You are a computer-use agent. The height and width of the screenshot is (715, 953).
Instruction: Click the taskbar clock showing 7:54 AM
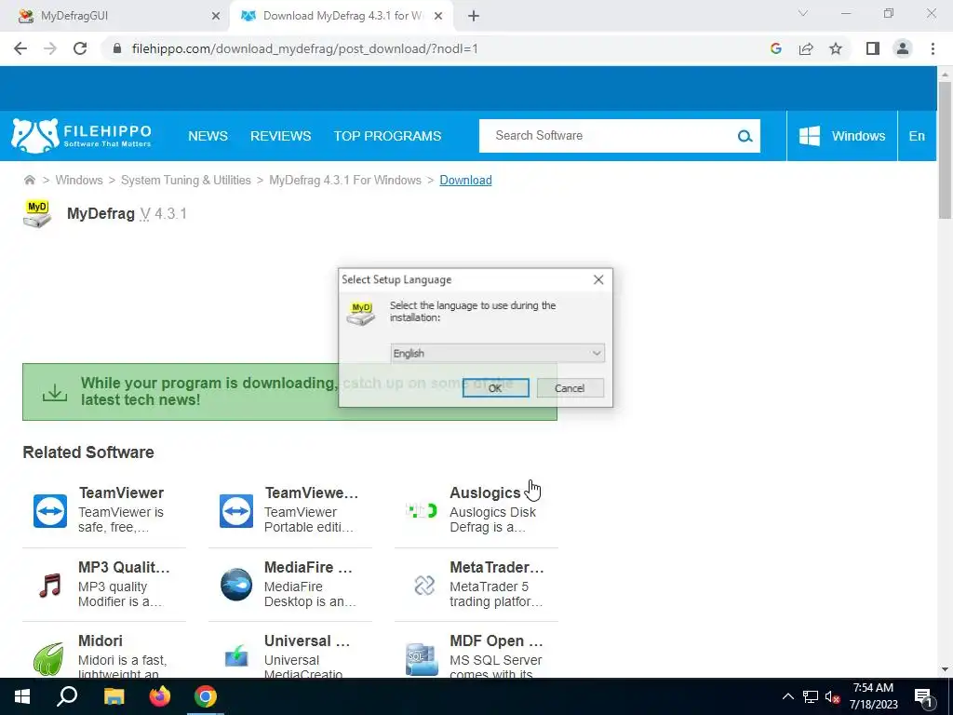point(873,696)
